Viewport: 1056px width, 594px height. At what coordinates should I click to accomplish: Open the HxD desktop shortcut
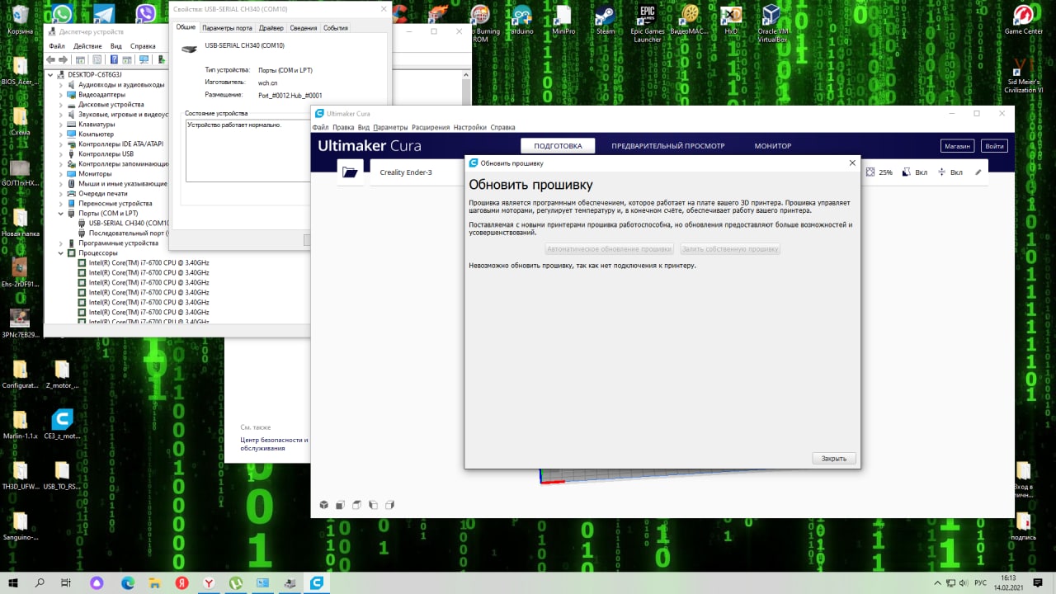pos(731,20)
